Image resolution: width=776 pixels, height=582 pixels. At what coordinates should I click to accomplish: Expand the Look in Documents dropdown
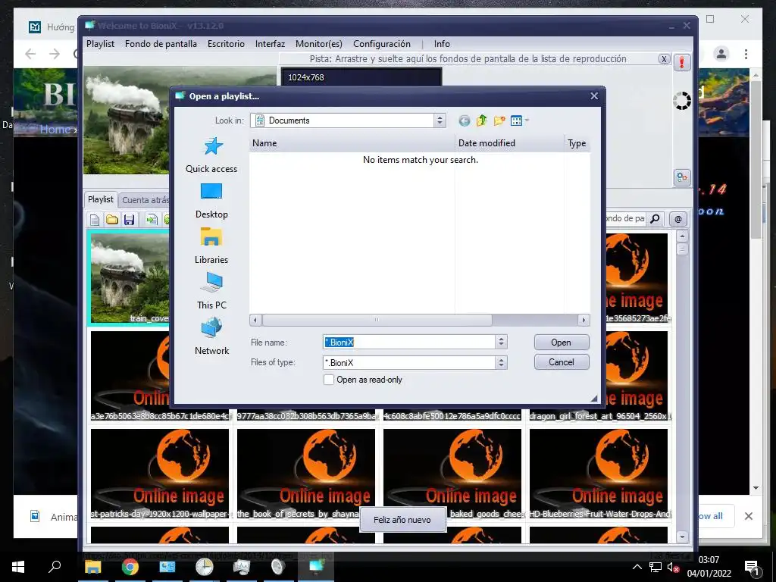tap(440, 120)
